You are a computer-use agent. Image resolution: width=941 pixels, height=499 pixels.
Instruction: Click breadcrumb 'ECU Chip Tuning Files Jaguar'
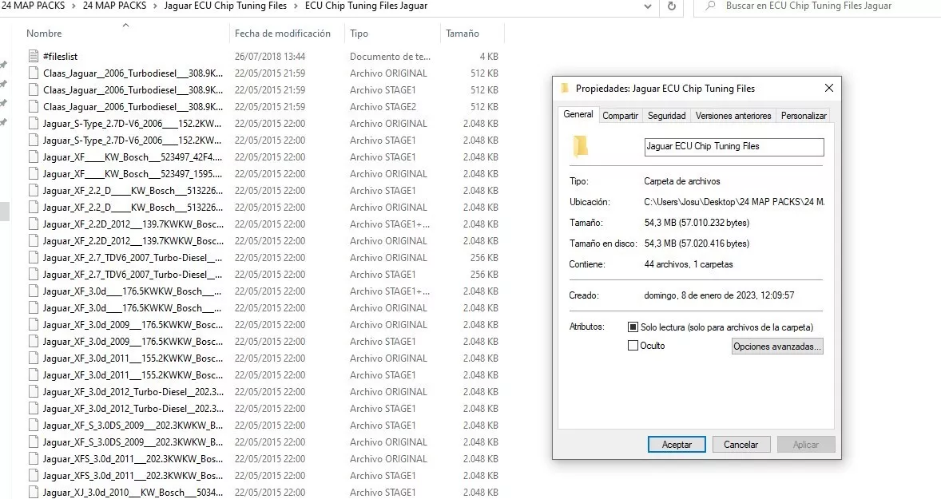pyautogui.click(x=366, y=6)
